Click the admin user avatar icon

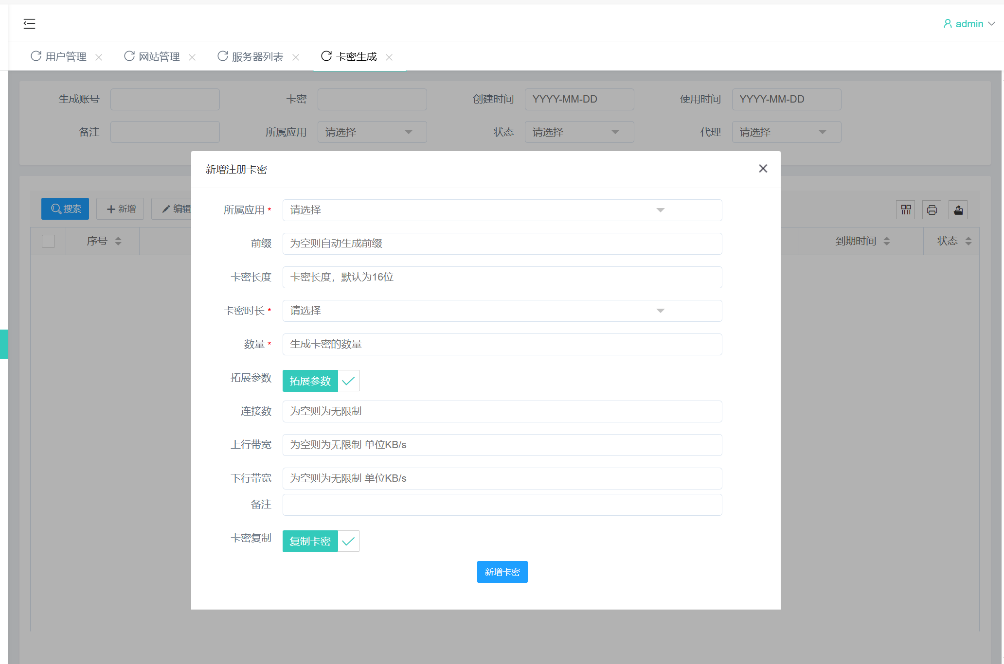948,23
